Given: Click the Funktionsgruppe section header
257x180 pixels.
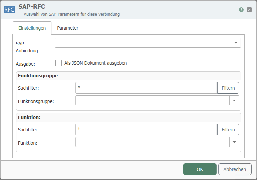Looking at the screenshot, I should coord(38,76).
